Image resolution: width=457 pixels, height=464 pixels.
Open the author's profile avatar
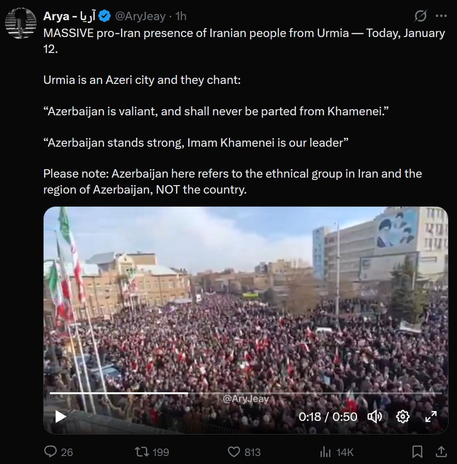coord(21,23)
